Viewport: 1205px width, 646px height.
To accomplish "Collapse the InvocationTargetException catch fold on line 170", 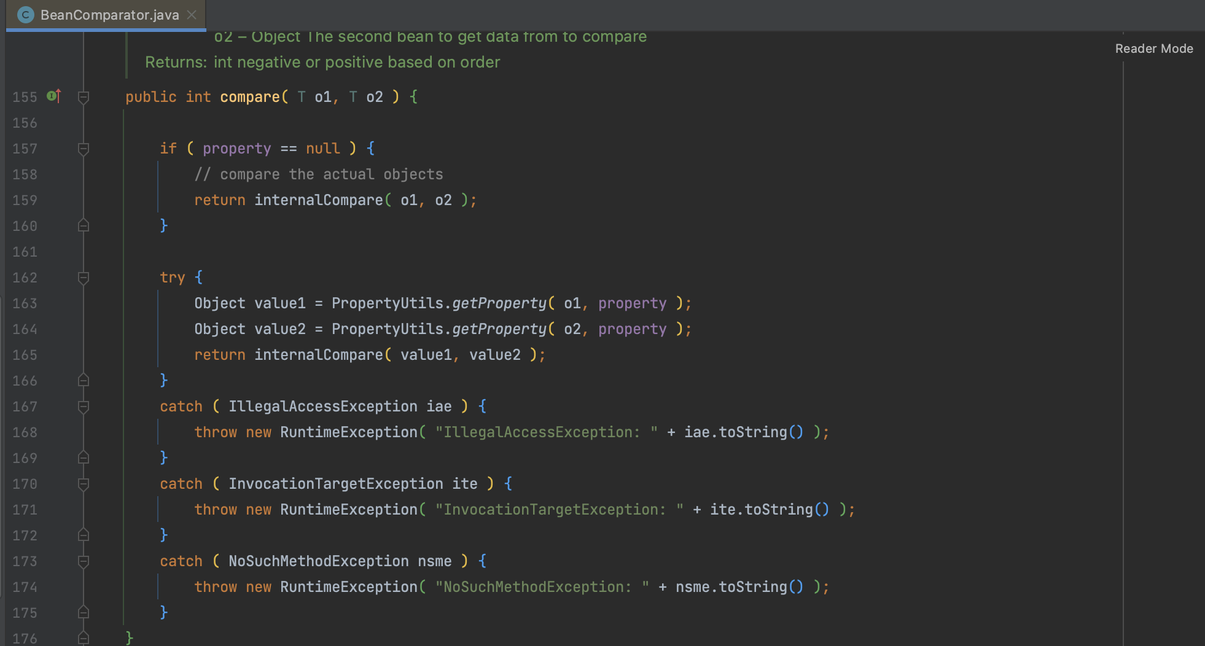I will (x=84, y=484).
